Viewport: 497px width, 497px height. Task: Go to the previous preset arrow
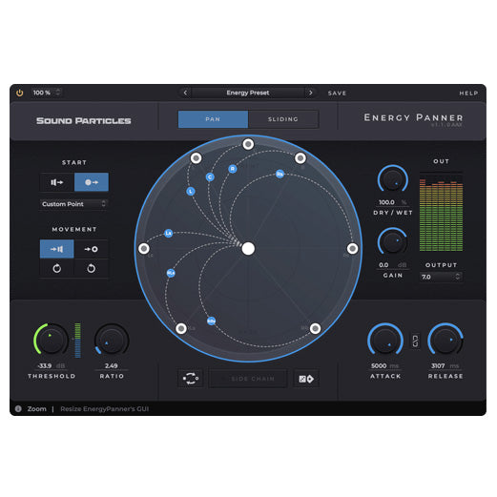185,93
